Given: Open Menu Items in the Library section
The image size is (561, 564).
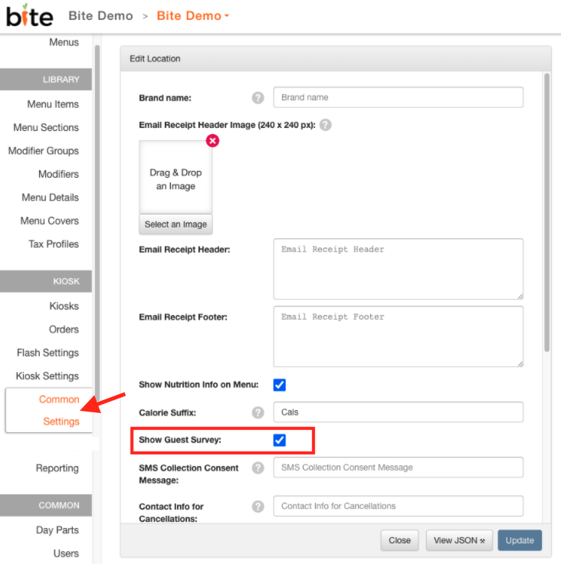Looking at the screenshot, I should (x=53, y=104).
